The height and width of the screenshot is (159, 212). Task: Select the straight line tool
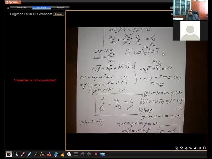[x=35, y=154]
